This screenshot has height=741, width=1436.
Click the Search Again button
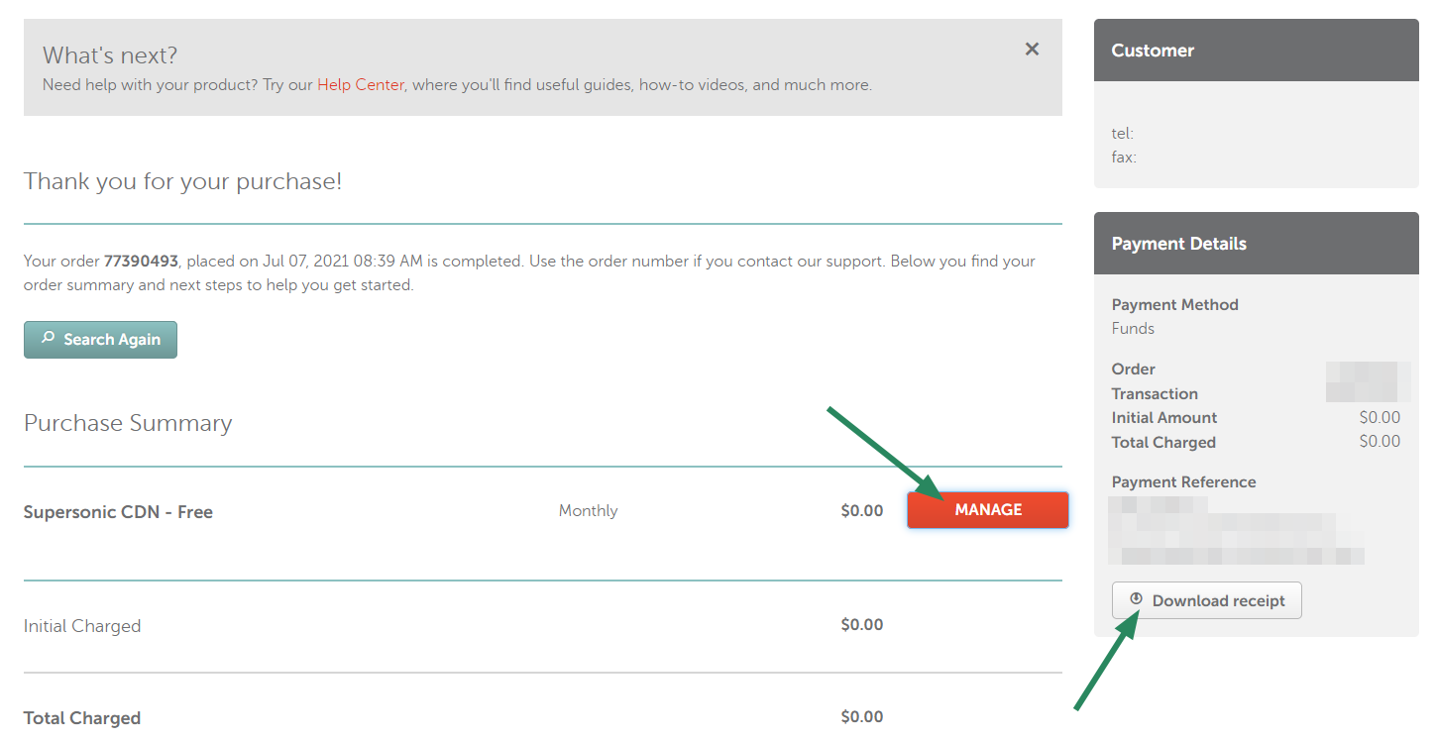(100, 340)
